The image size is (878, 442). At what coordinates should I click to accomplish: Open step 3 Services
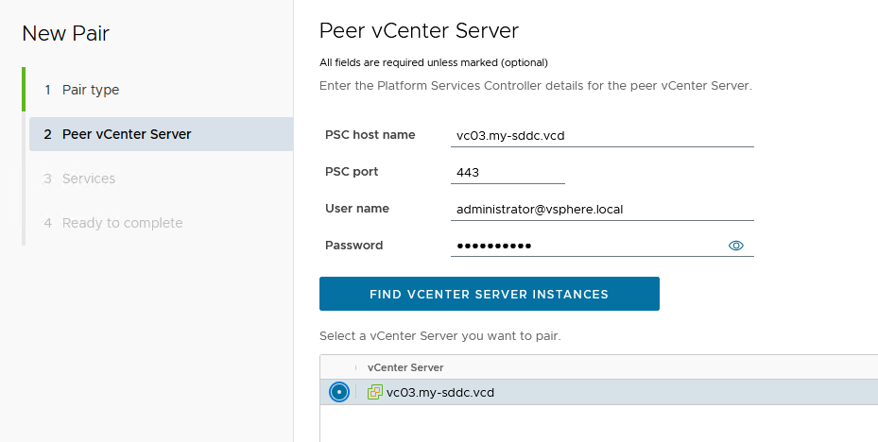(x=88, y=178)
